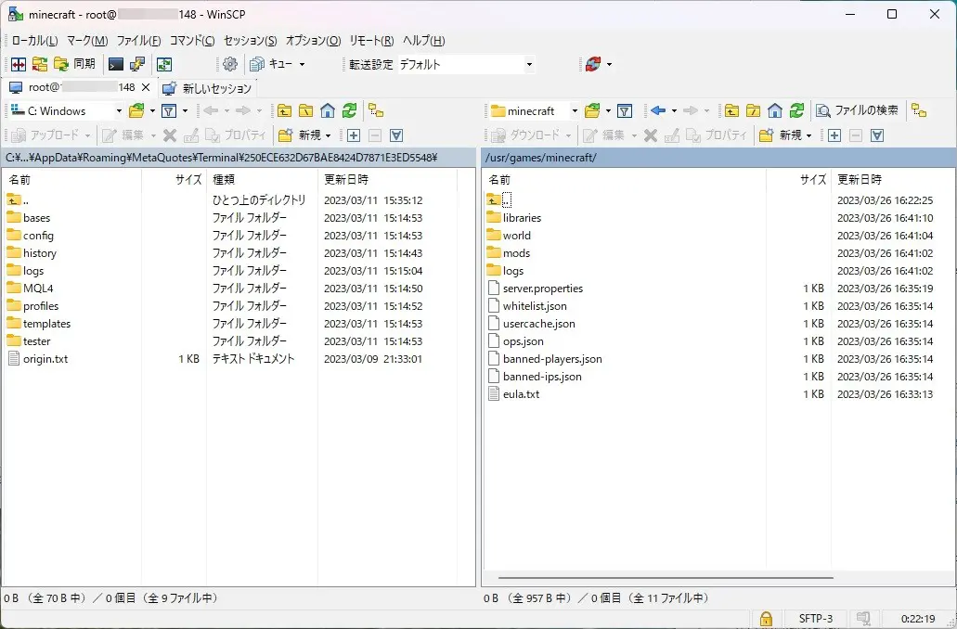Toggle remote directory tree view
Screen dimensions: 957x629
pos(919,110)
